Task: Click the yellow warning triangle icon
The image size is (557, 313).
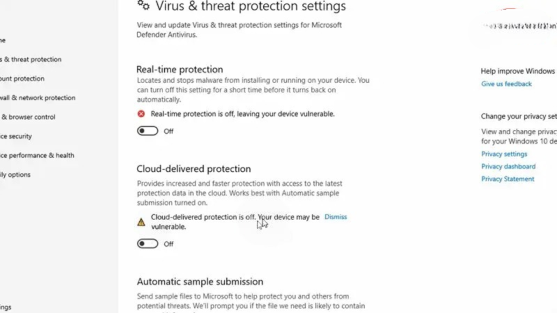Action: pyautogui.click(x=141, y=222)
